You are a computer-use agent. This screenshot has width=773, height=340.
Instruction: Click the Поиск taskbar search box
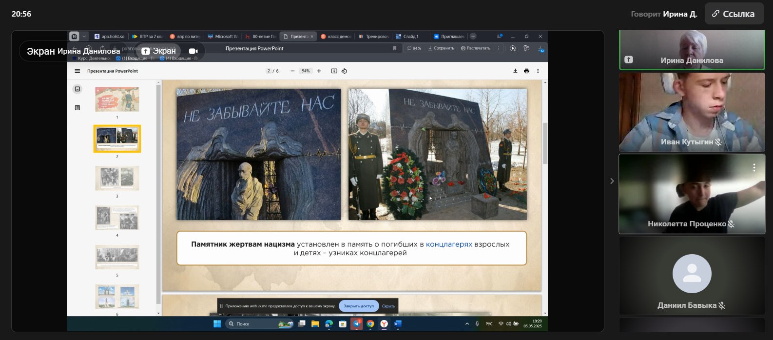[x=260, y=324]
